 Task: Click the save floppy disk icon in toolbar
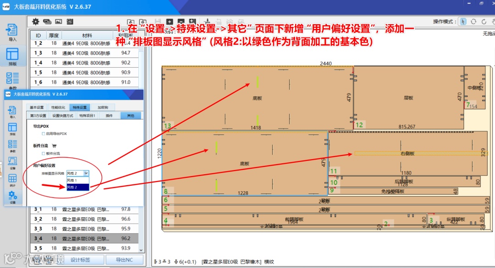tap(158, 21)
